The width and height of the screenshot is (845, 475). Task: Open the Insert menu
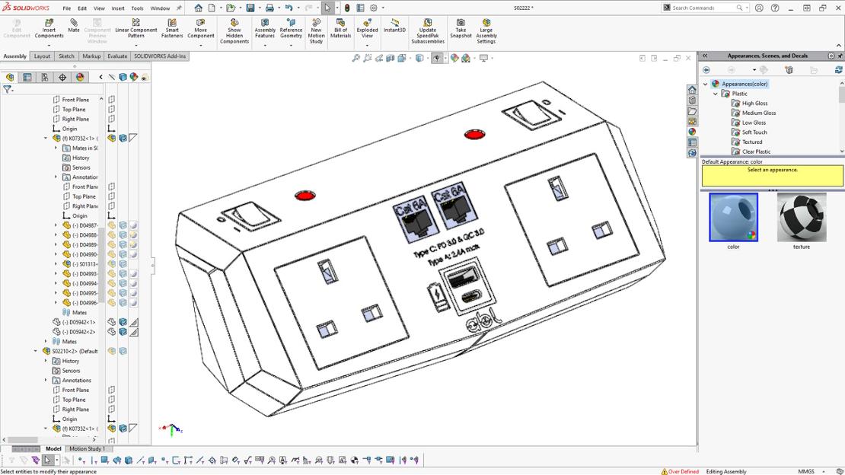coord(118,8)
